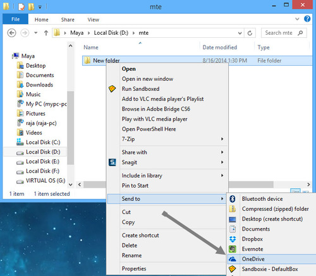Sort by the Date modified column header
Image resolution: width=316 pixels, height=276 pixels.
click(220, 47)
